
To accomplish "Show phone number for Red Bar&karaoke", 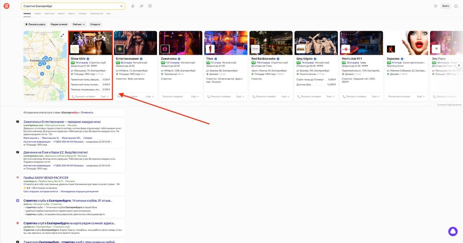I will pos(264,96).
